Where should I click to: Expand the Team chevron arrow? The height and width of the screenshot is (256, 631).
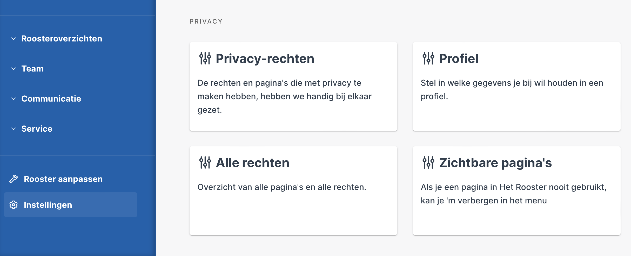click(x=14, y=69)
